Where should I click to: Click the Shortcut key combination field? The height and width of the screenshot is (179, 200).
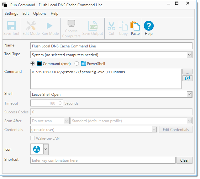103,160
